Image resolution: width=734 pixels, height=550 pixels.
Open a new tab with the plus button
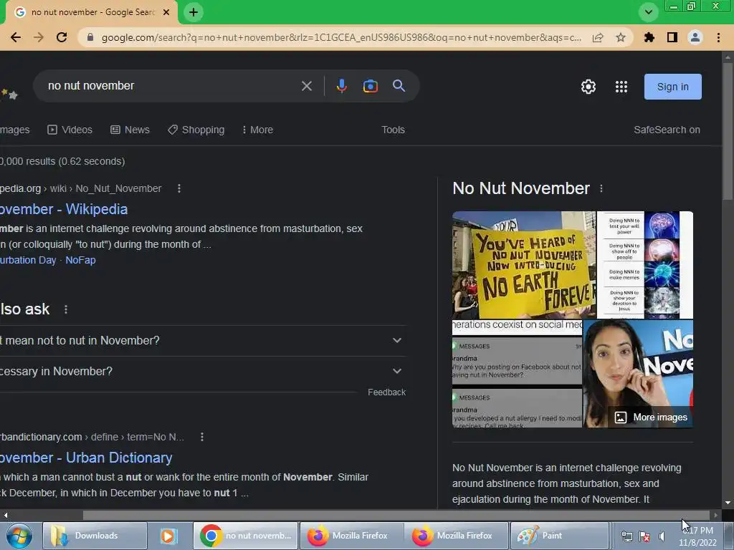click(x=194, y=12)
